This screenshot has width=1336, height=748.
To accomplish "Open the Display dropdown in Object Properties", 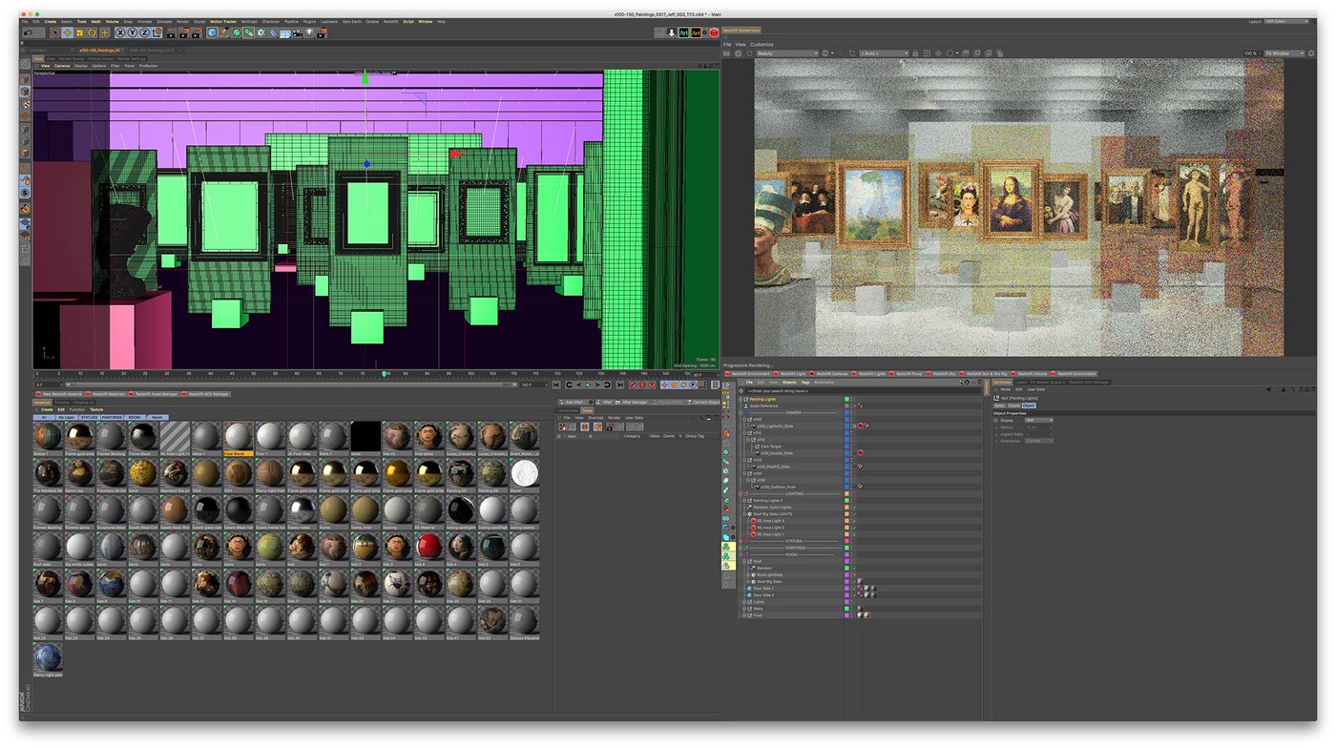I will tap(1038, 420).
